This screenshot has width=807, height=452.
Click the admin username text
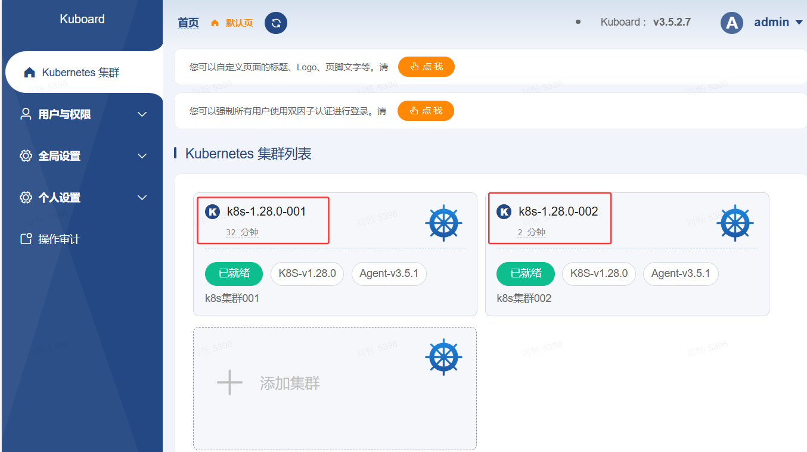coord(771,22)
